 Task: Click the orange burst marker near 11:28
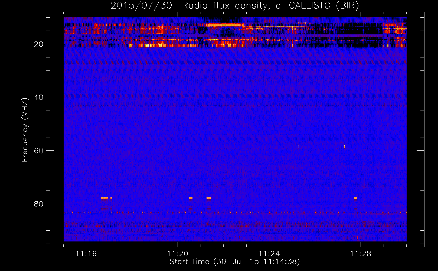[356, 198]
